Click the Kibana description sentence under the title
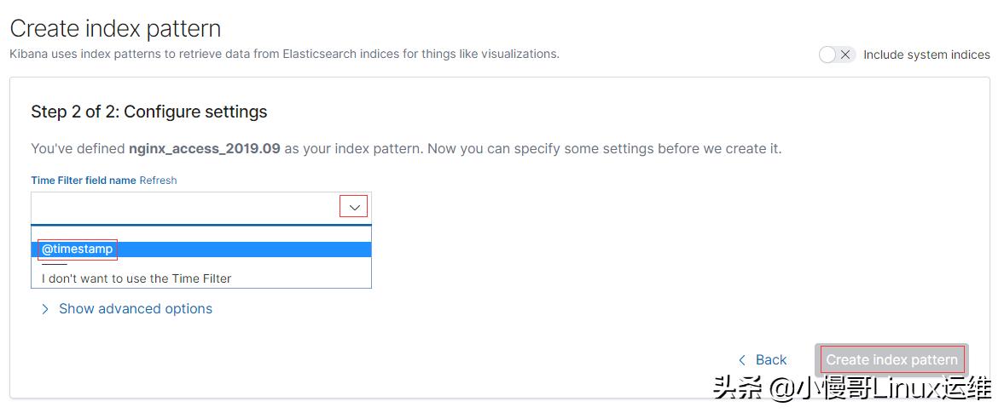The height and width of the screenshot is (413, 1004). coord(284,54)
